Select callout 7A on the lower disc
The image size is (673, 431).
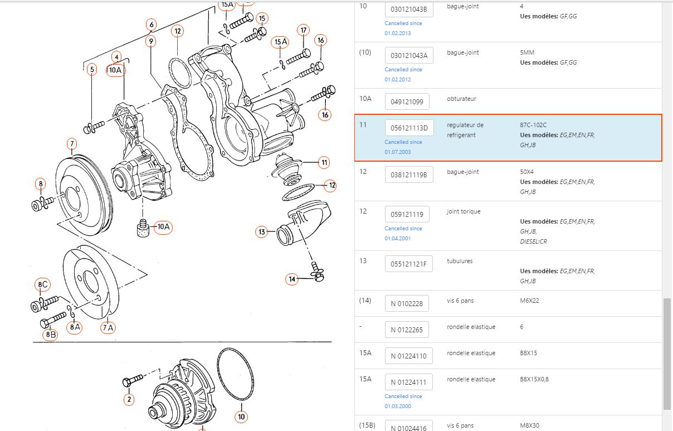[108, 327]
